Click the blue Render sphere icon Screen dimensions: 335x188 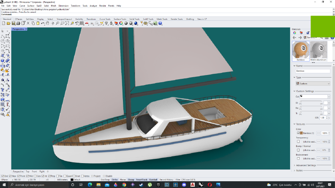[136, 23]
